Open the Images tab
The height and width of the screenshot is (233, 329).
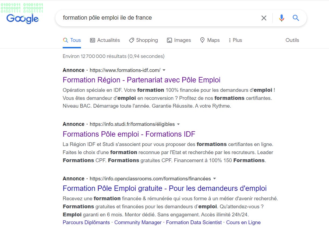179,40
